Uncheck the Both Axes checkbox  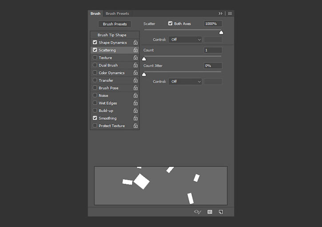tap(170, 23)
